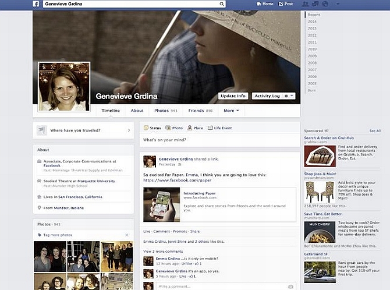390x290 pixels.
Task: Open the notifications globe icon
Action: 325,3
